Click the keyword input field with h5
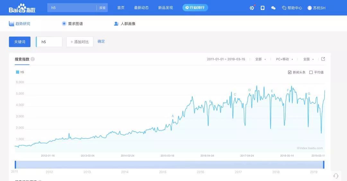 (x=49, y=42)
